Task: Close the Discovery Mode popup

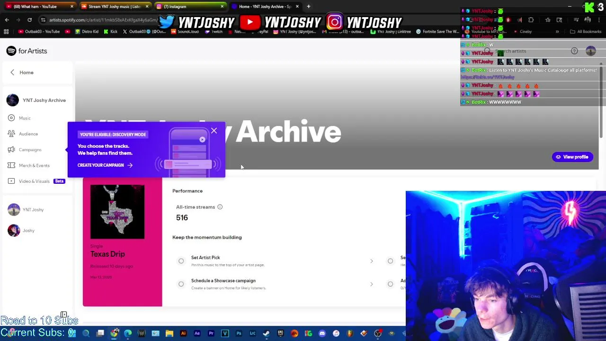Action: tap(214, 131)
